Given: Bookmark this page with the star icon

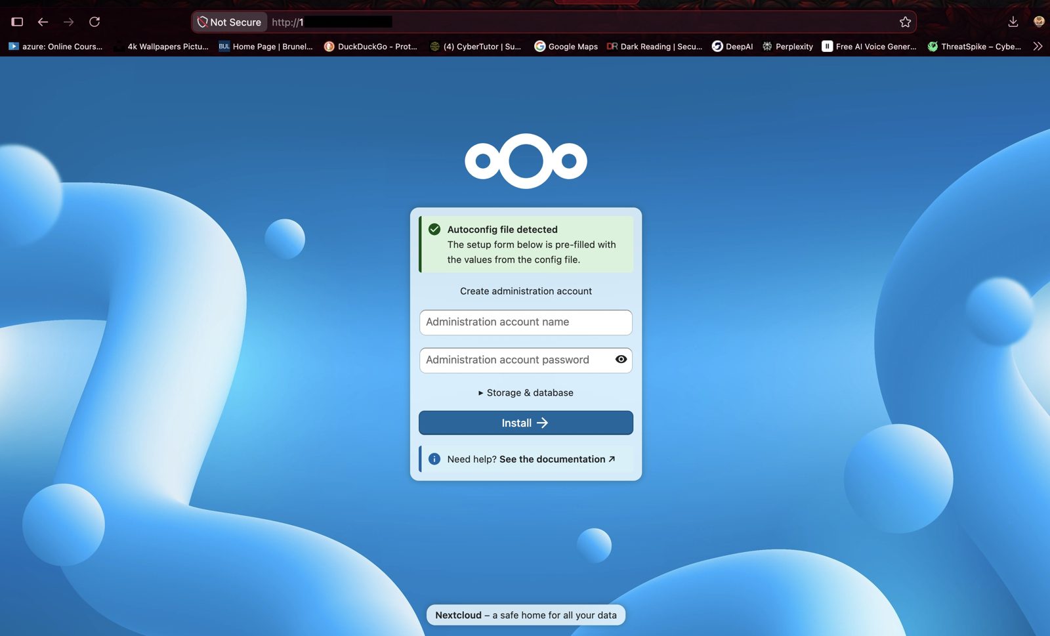Looking at the screenshot, I should click(x=905, y=22).
